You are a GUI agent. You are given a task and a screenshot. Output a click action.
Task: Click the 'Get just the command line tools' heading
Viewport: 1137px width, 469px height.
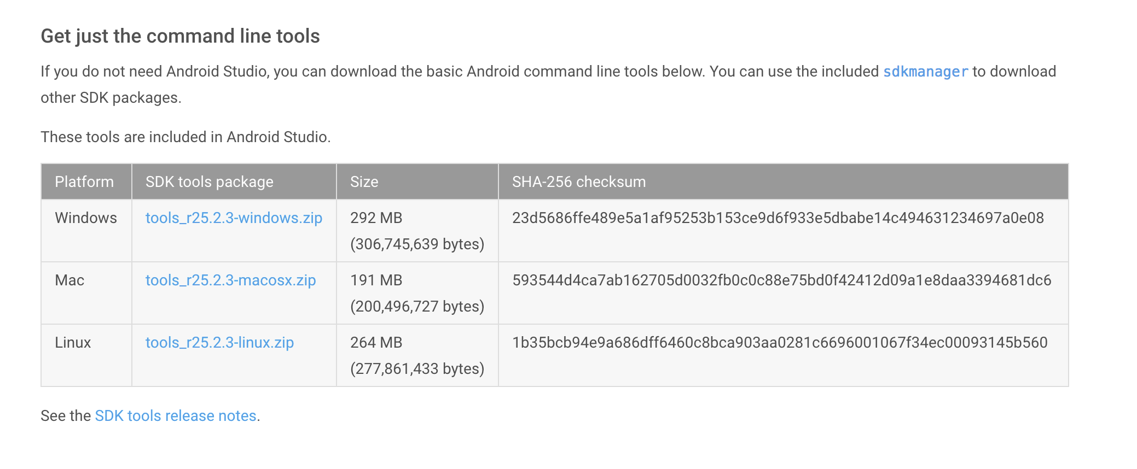(x=180, y=36)
